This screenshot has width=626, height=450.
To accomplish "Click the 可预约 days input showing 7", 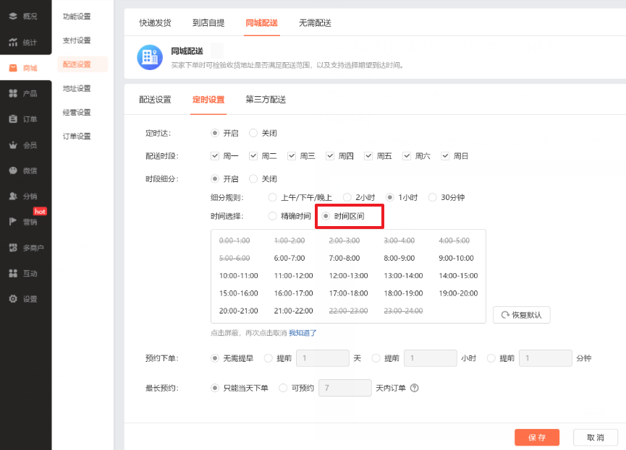I will [x=345, y=388].
